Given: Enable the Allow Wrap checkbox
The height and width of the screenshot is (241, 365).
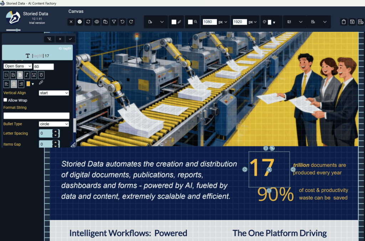Looking at the screenshot, I should (x=5, y=100).
